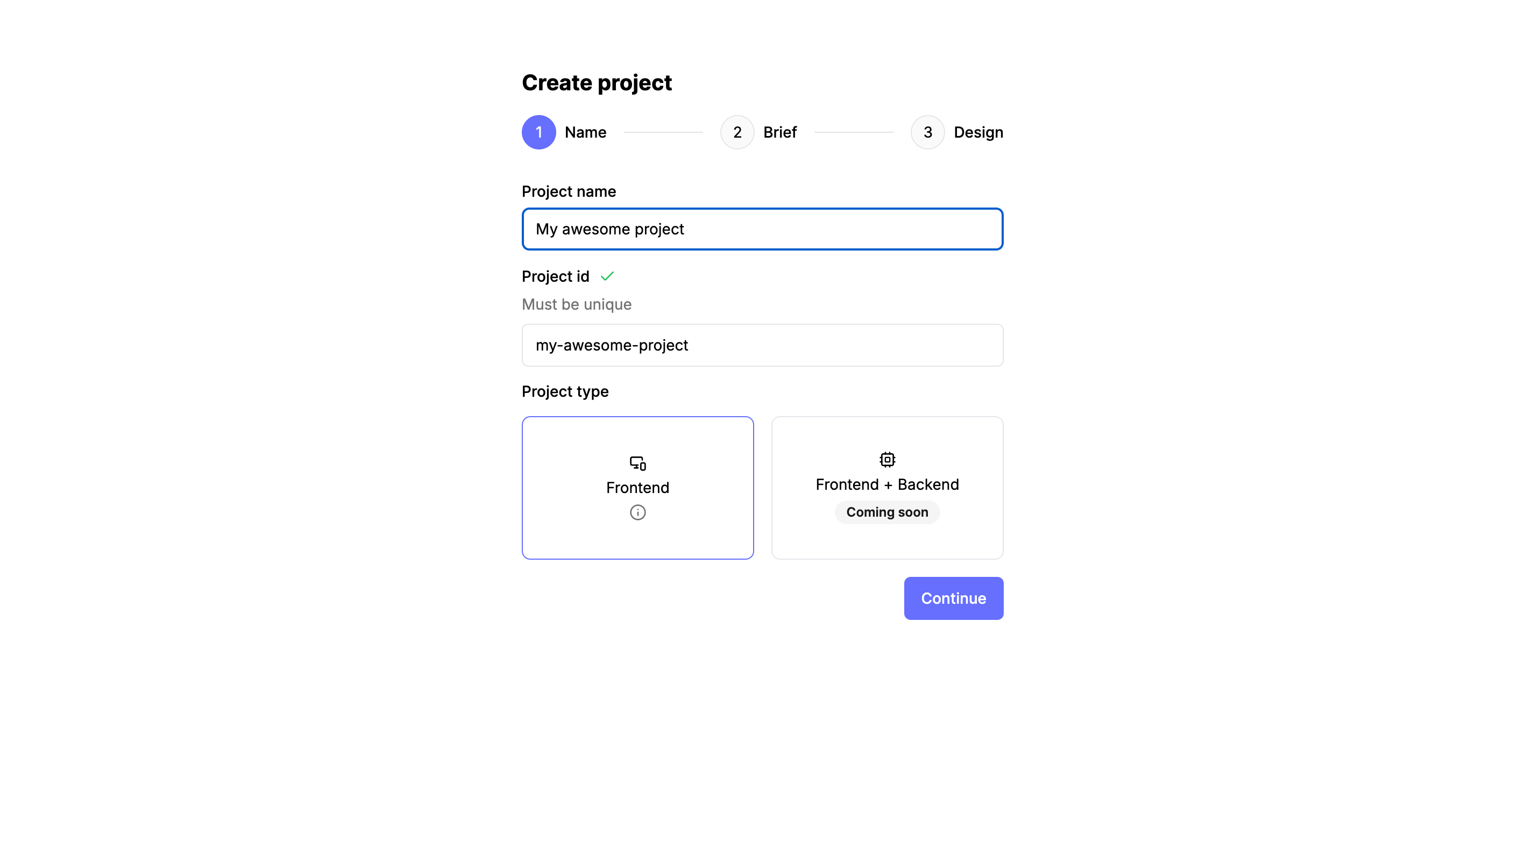Click the Name step label
Image resolution: width=1525 pixels, height=857 pixels.
tap(585, 132)
